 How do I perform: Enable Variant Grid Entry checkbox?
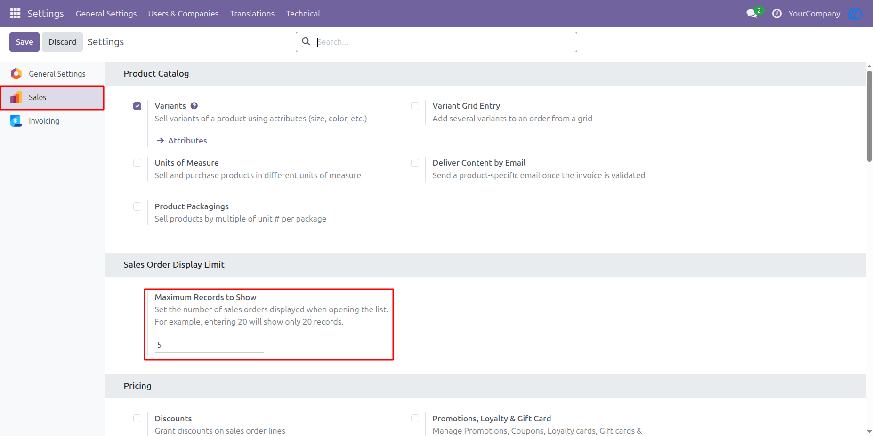(415, 106)
